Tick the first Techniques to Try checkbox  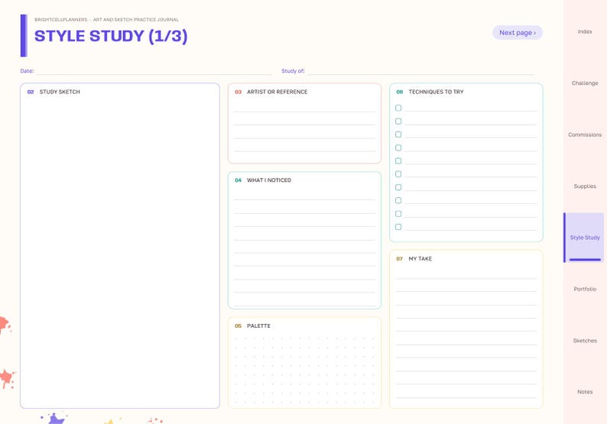398,108
